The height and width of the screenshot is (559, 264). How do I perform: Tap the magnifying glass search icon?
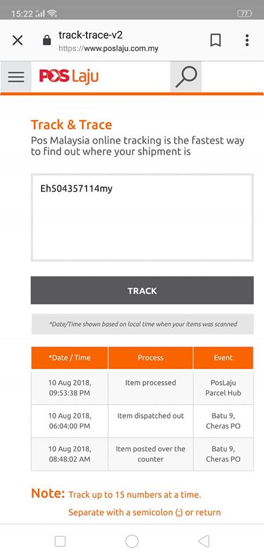185,77
